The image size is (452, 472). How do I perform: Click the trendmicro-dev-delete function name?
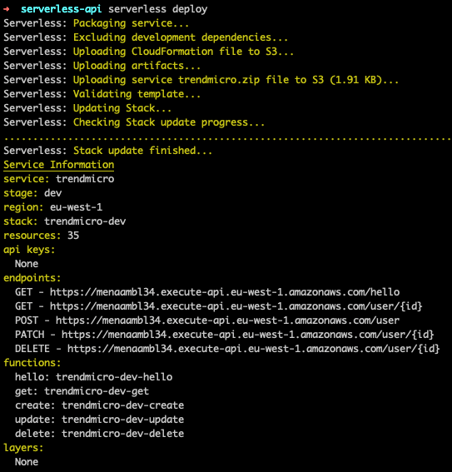pos(122,434)
